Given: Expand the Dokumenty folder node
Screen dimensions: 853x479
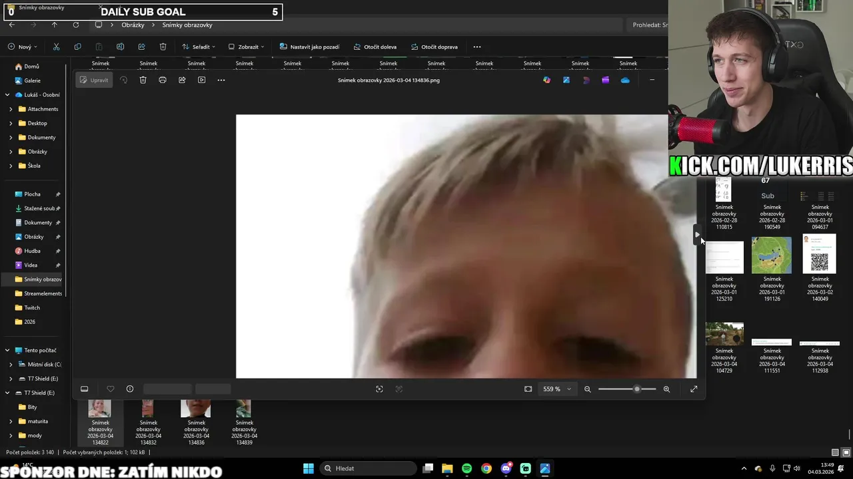Looking at the screenshot, I should [10, 137].
